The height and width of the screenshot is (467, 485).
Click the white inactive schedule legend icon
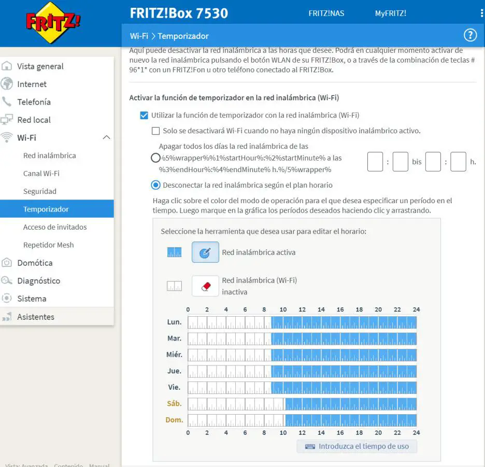pyautogui.click(x=174, y=286)
